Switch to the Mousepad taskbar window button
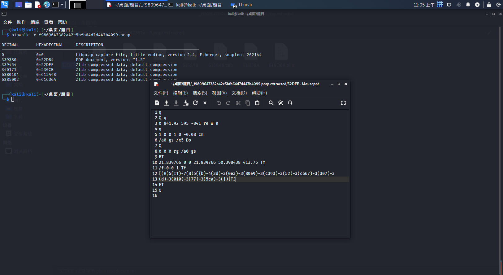 pyautogui.click(x=137, y=5)
